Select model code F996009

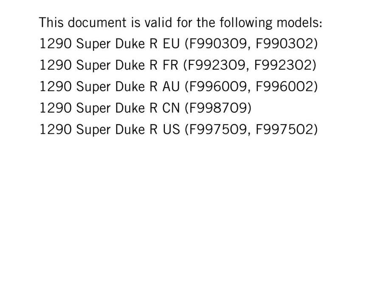click(x=217, y=87)
